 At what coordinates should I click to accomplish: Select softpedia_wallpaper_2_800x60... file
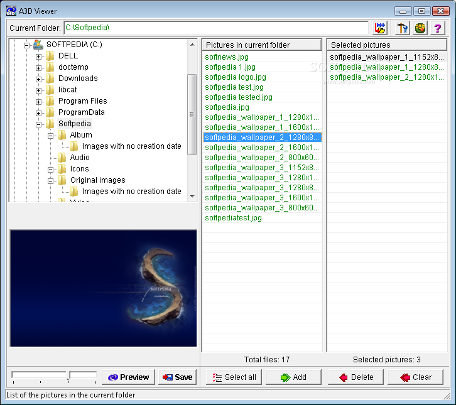click(263, 157)
